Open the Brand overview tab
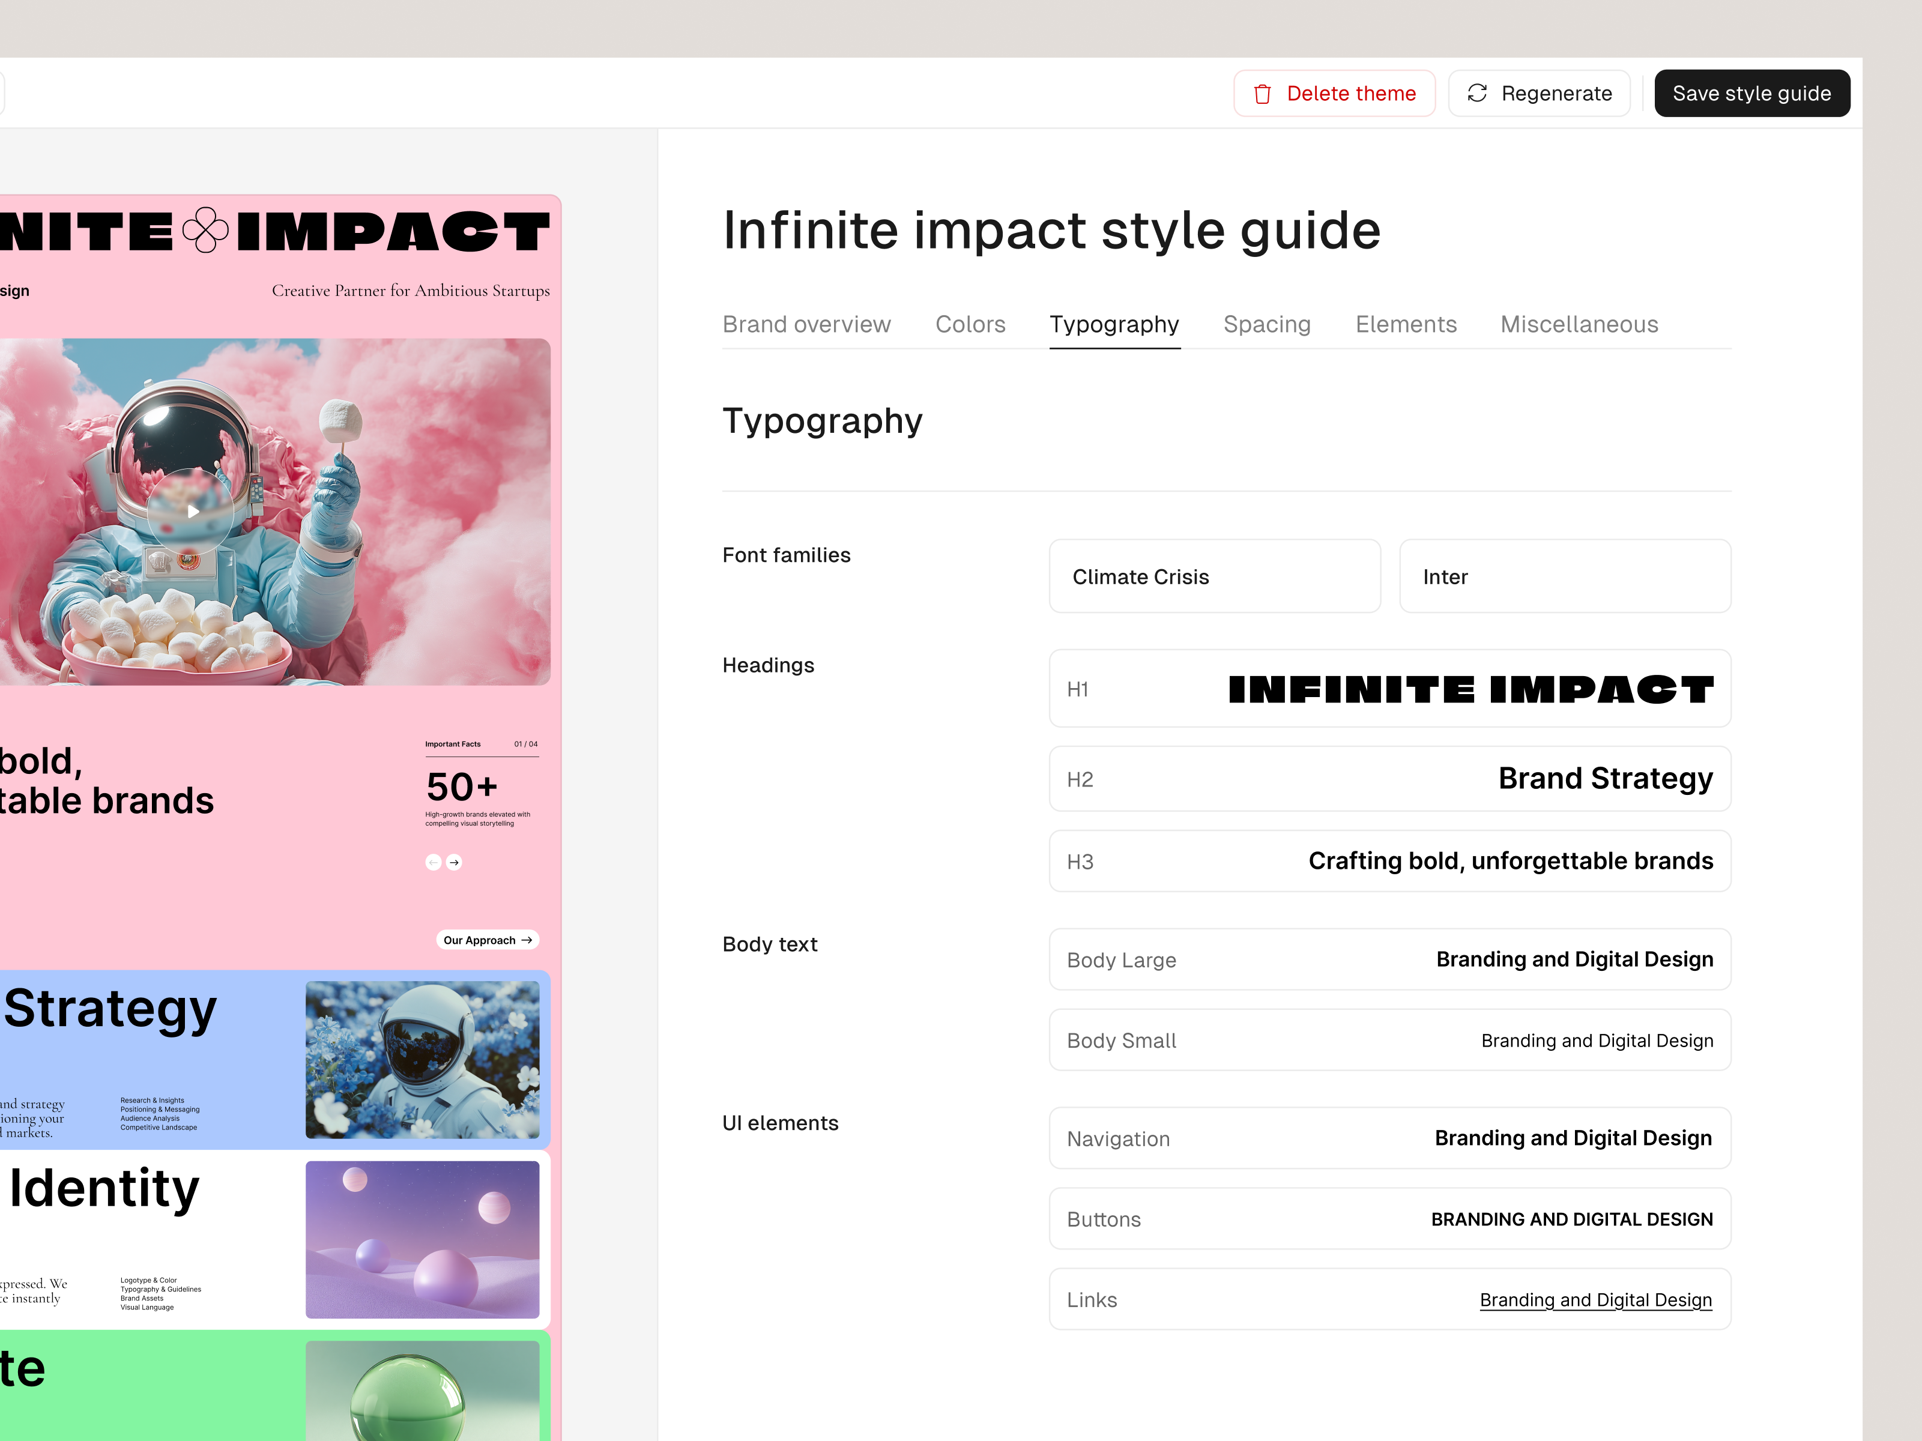The height and width of the screenshot is (1441, 1922). point(806,324)
